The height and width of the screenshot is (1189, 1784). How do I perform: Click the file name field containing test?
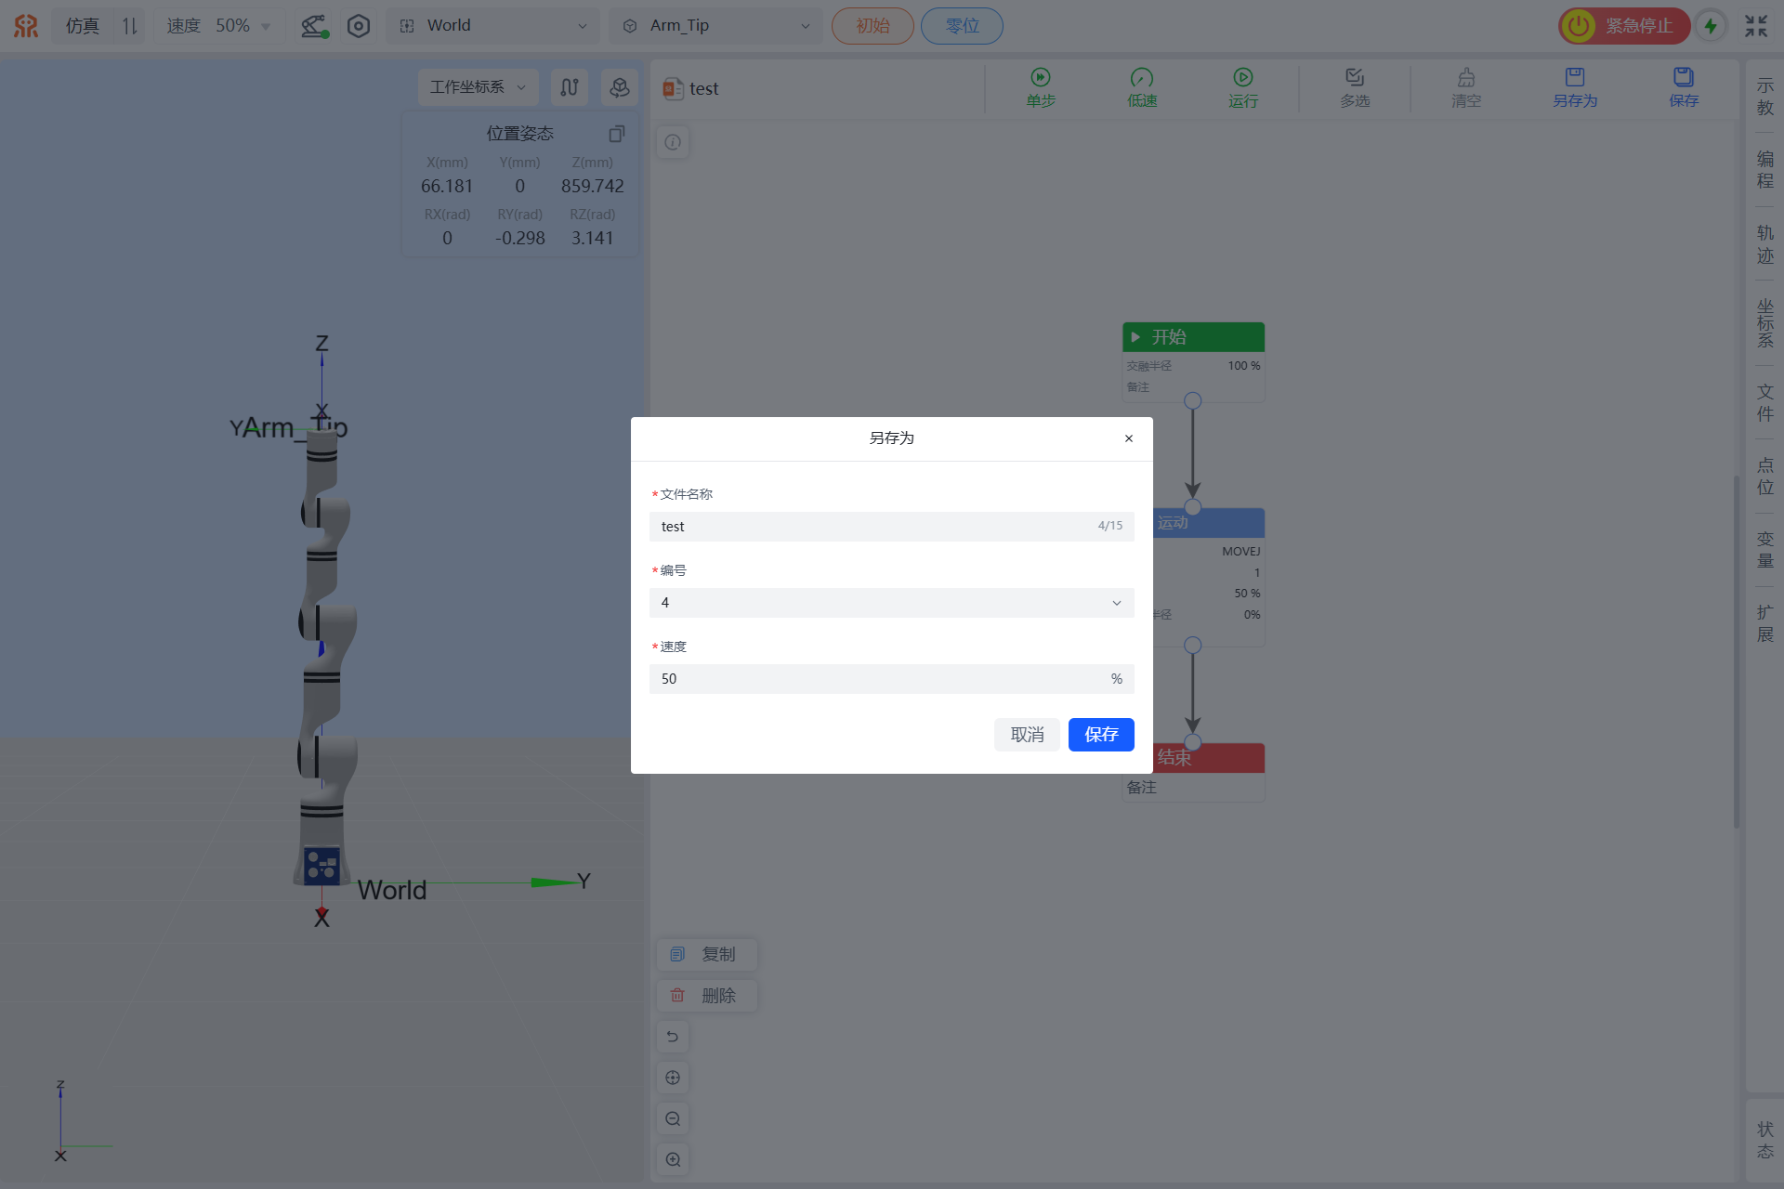point(873,527)
